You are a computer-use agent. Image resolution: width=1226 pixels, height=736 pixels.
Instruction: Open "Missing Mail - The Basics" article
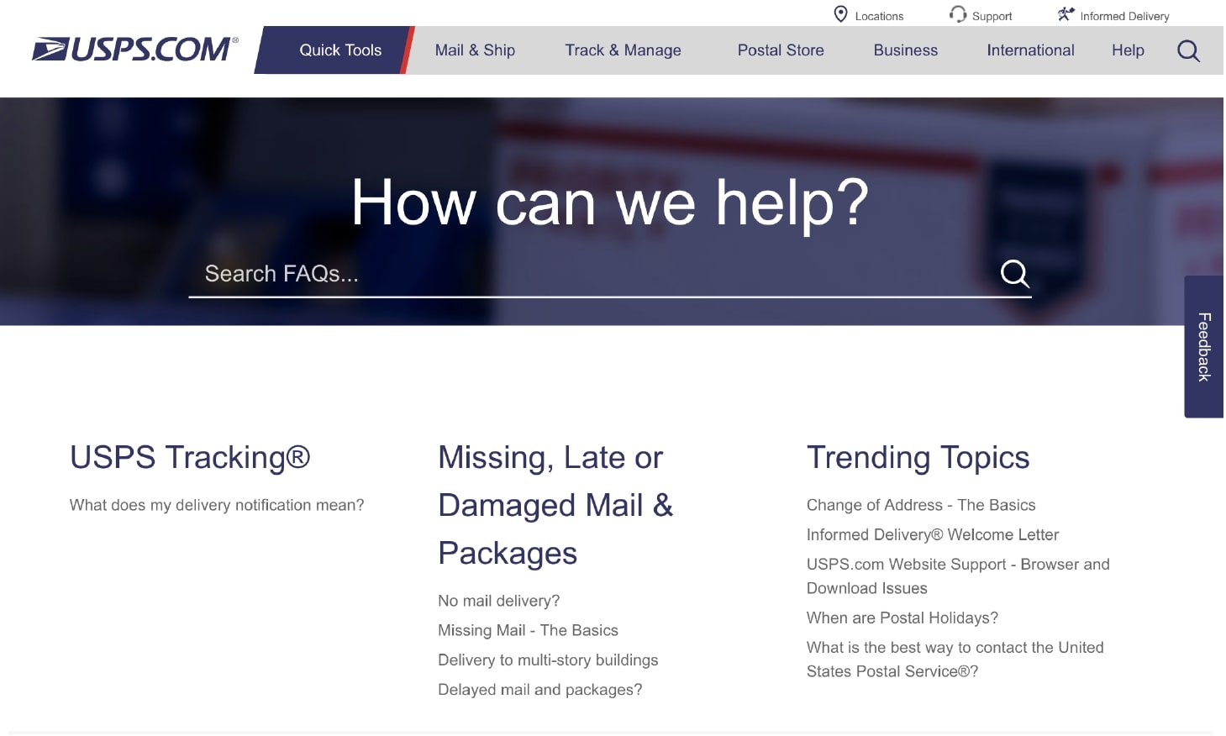528,630
